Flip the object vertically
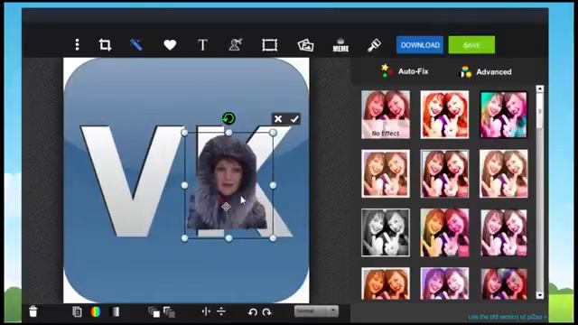The height and width of the screenshot is (325, 578). [221, 311]
